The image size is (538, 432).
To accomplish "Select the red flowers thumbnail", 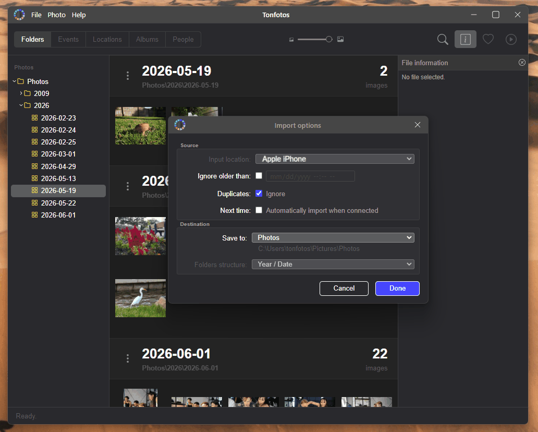I will pyautogui.click(x=140, y=236).
